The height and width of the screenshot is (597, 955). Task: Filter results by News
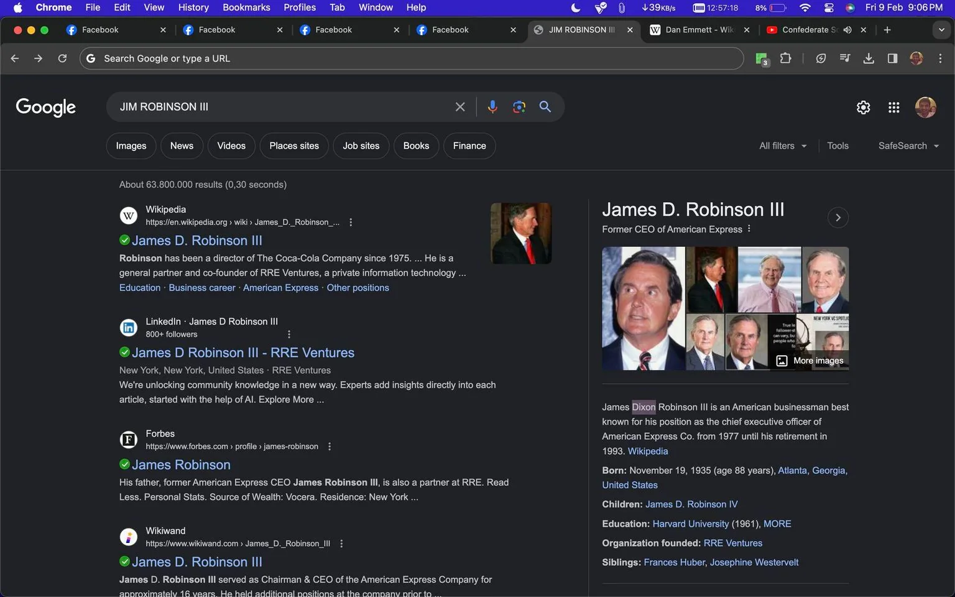click(182, 146)
